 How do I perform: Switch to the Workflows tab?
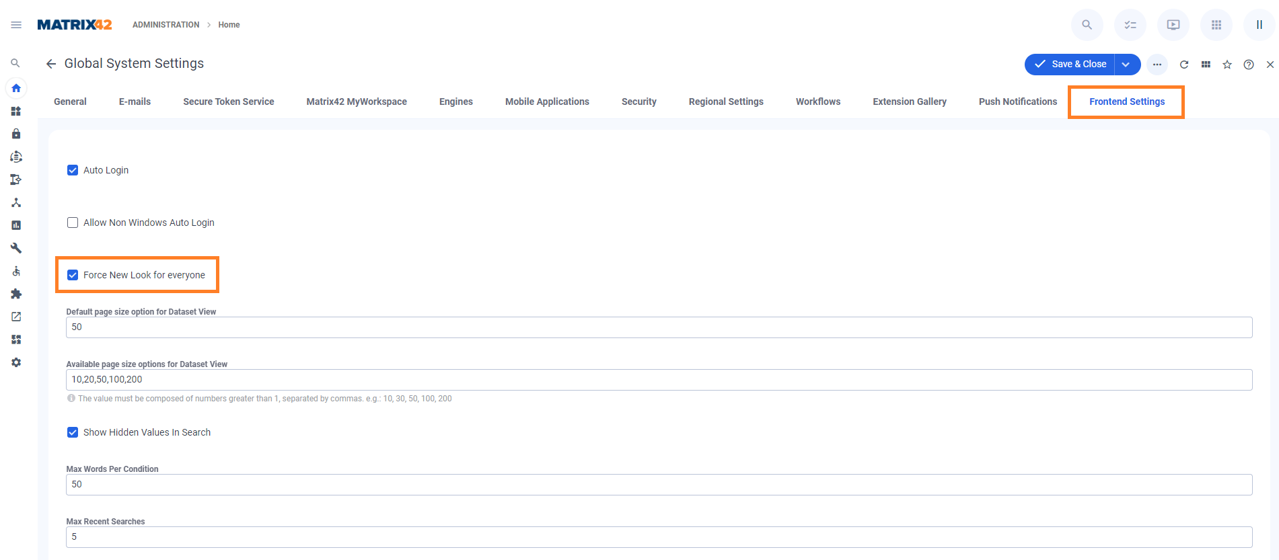coord(818,102)
